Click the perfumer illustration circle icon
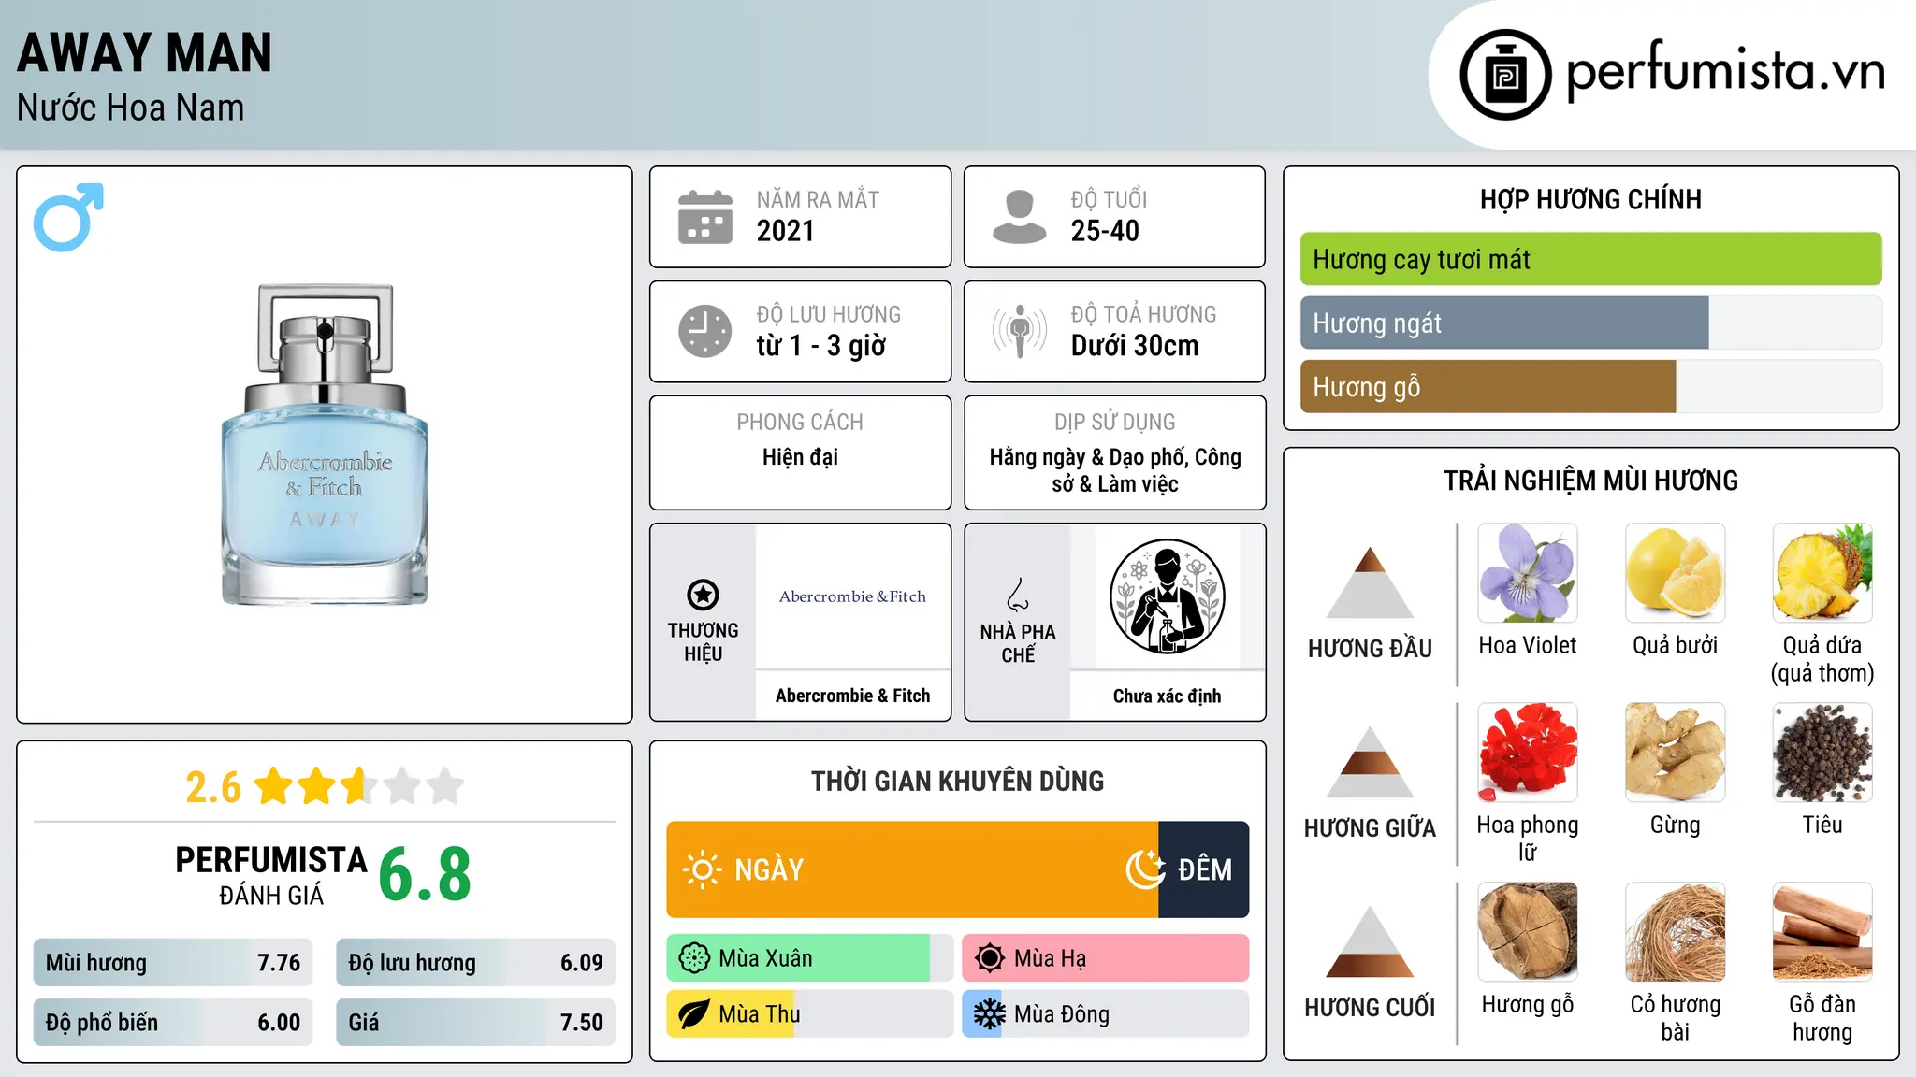Viewport: 1916px width, 1077px height. coord(1167,596)
